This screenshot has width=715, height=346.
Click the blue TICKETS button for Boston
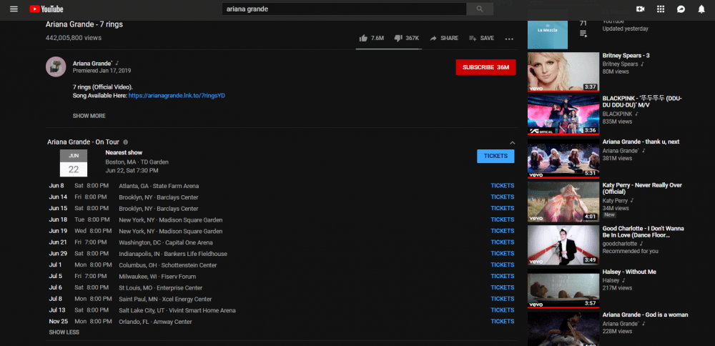point(495,156)
